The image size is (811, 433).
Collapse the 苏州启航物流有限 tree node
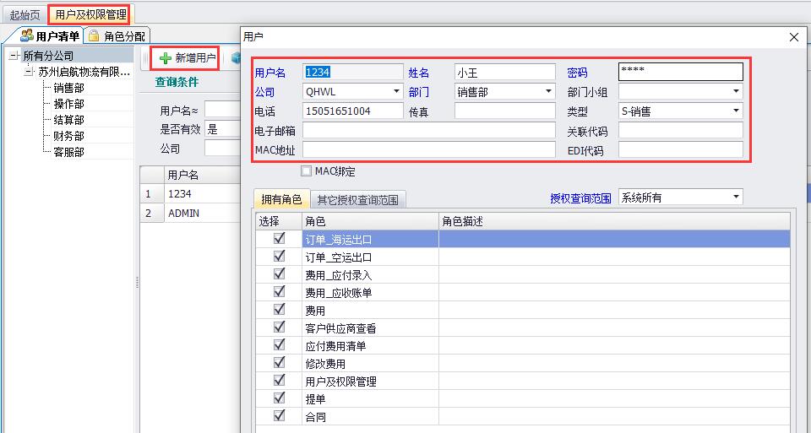(29, 72)
